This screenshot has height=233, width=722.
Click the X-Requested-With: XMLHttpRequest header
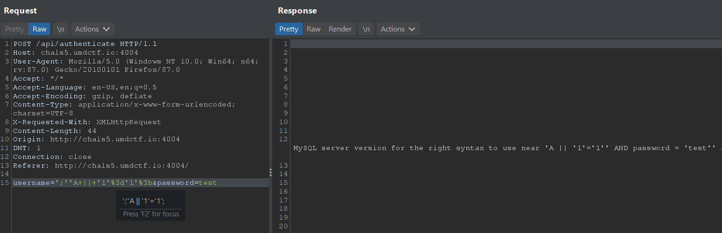point(87,122)
